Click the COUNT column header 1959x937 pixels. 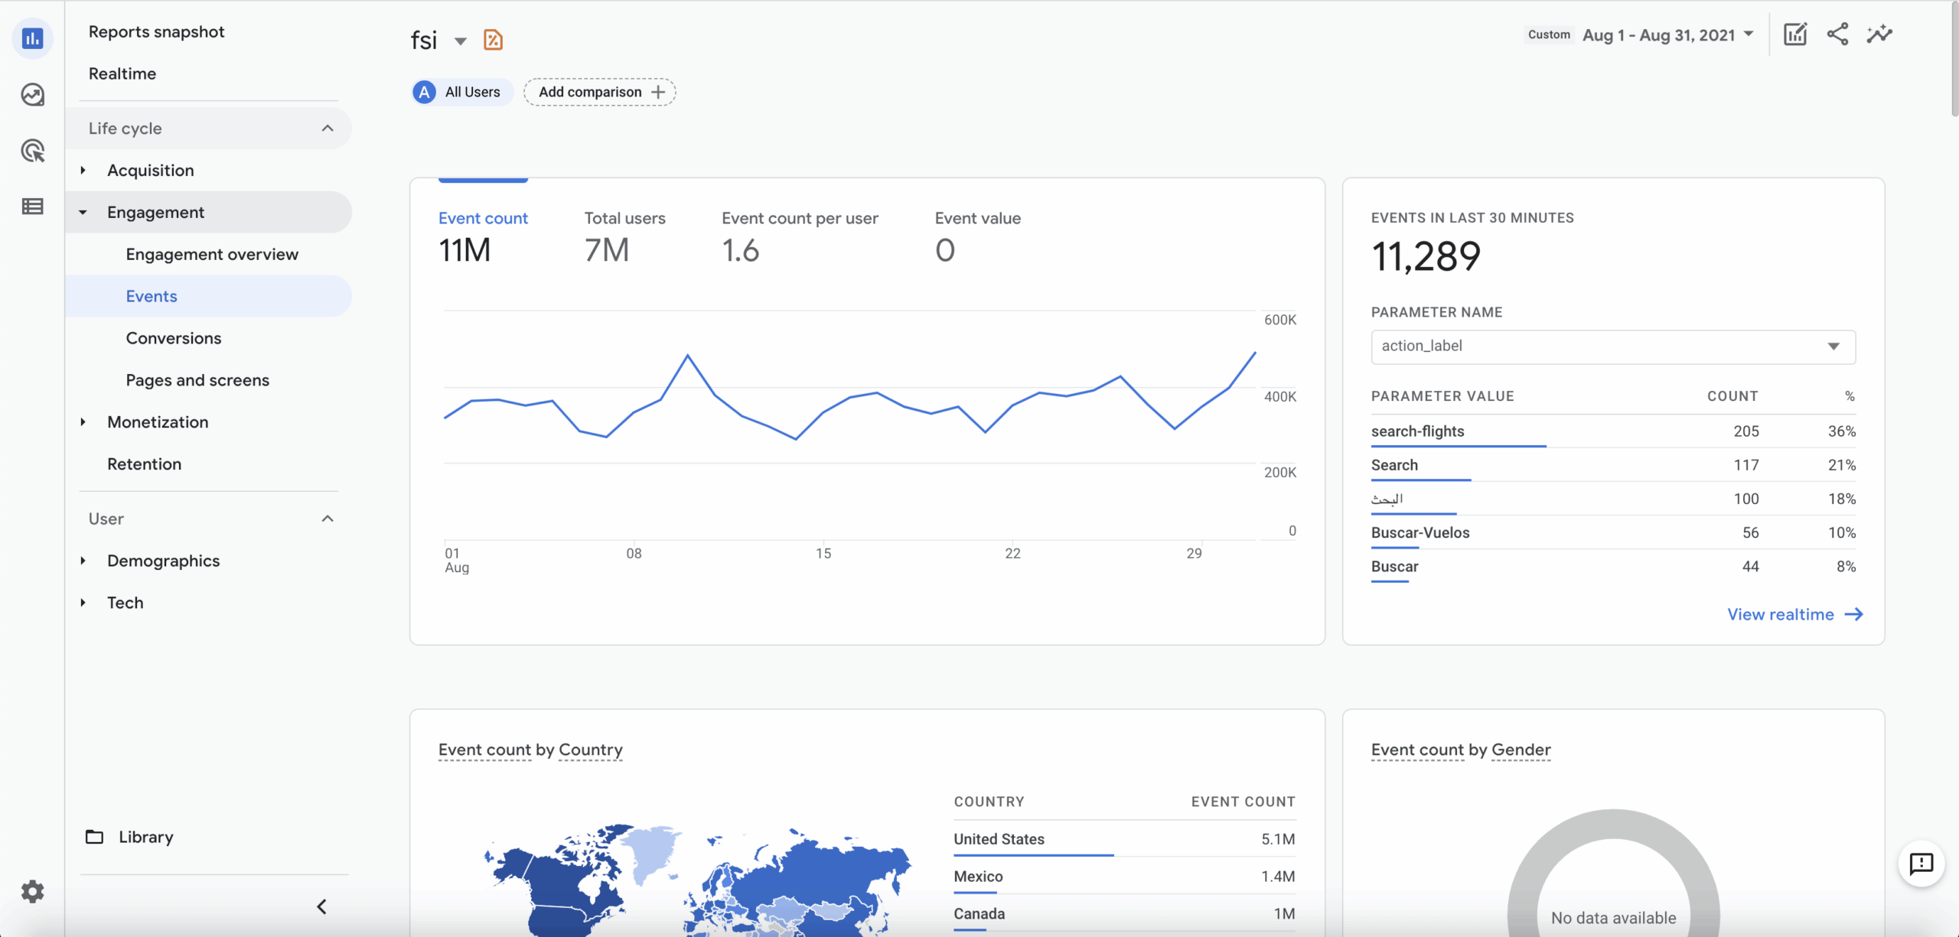point(1732,396)
